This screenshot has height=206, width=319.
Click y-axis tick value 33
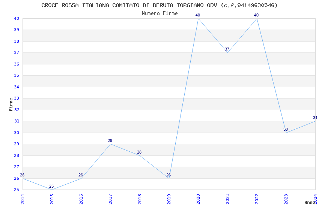17,98
